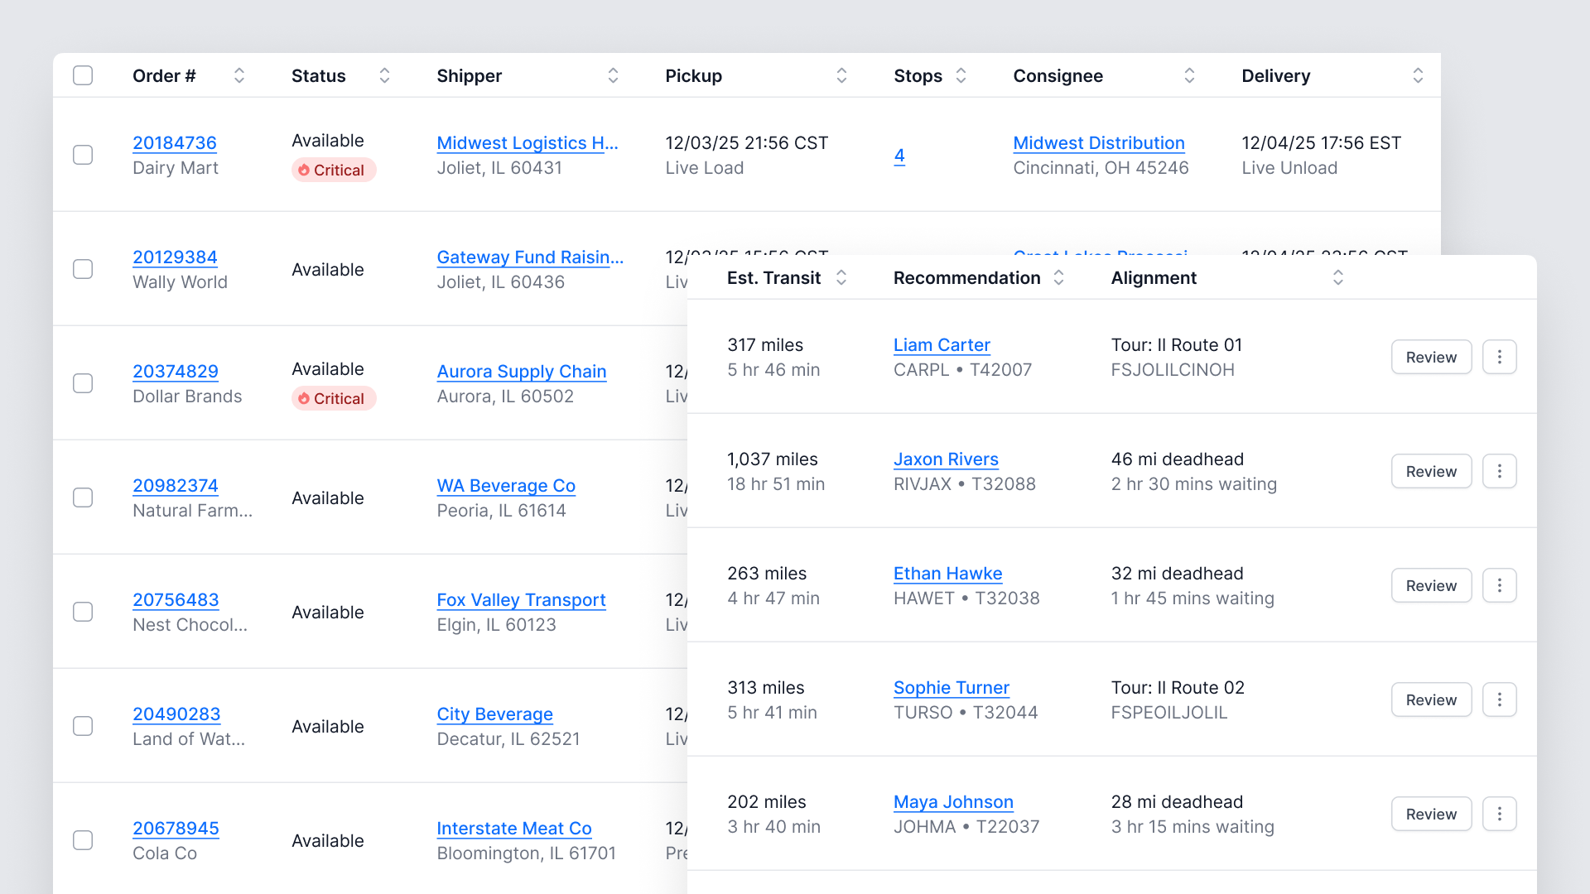This screenshot has width=1590, height=894.
Task: Open Midwest Distribution consignee link
Action: [x=1098, y=142]
